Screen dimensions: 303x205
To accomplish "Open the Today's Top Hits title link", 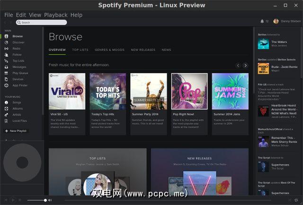I will click(103, 114).
